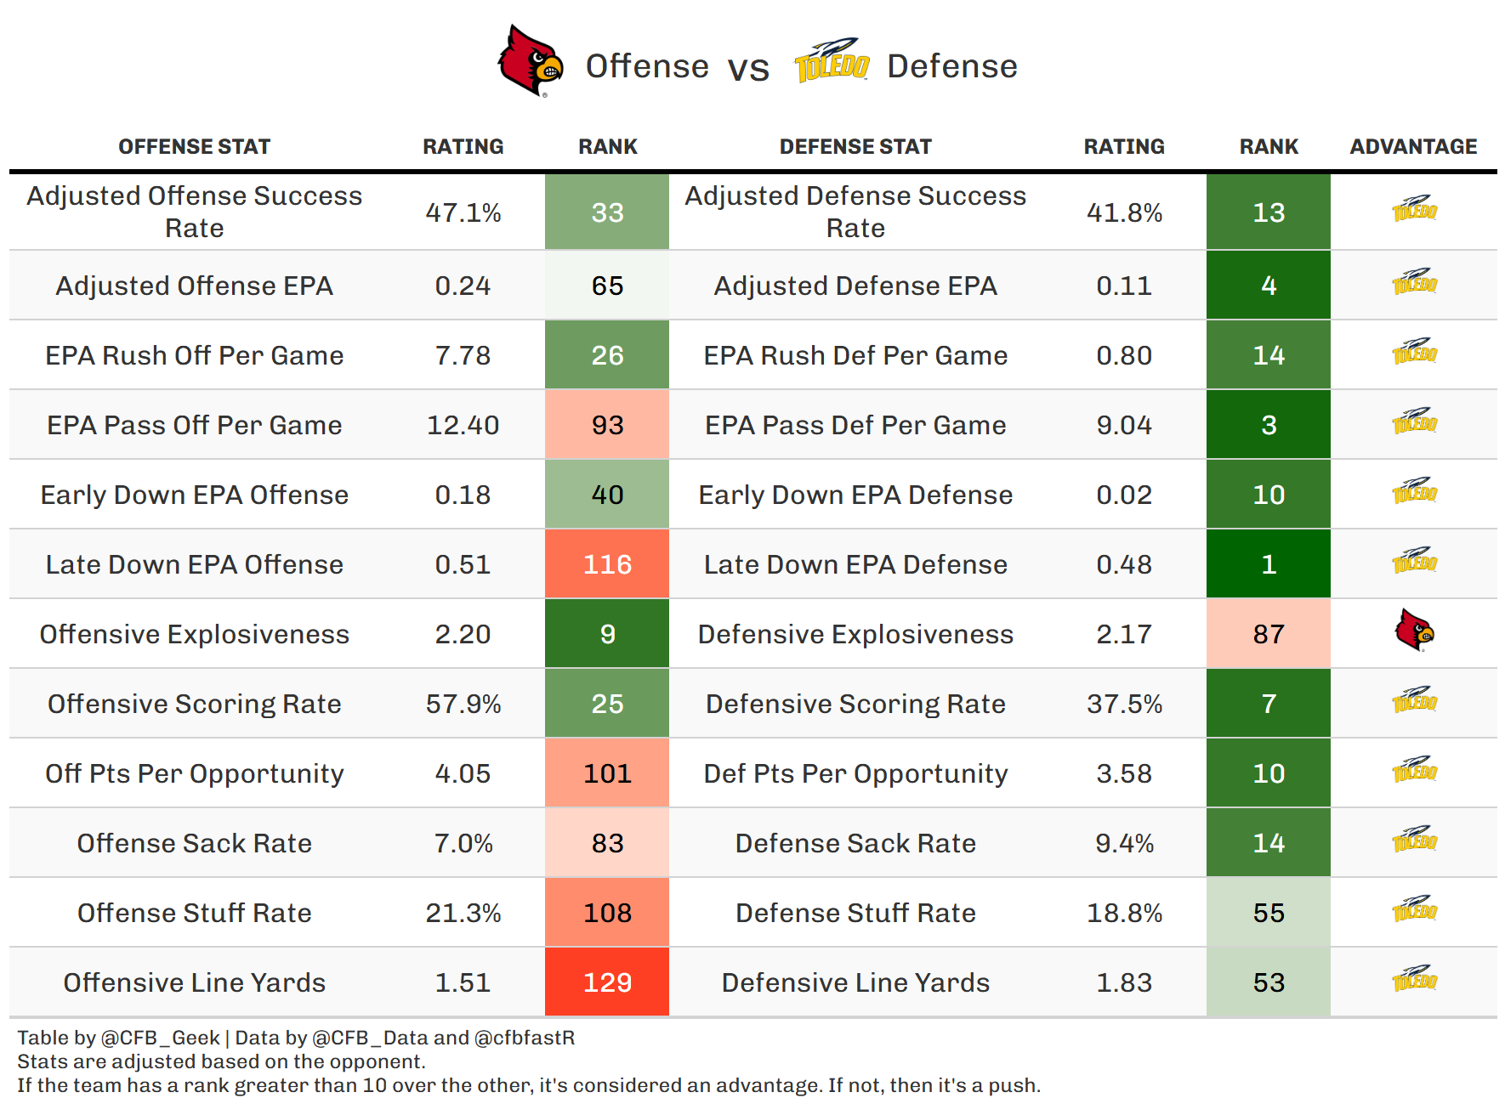
Task: Click the dark green rank 1 cell
Action: pyautogui.click(x=1269, y=564)
